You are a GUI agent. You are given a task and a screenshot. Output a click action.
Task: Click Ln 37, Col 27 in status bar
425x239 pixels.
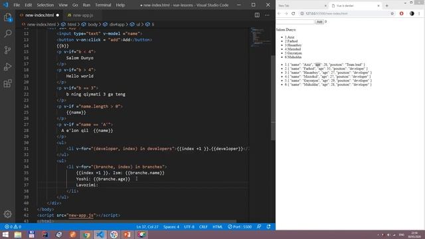(x=147, y=227)
